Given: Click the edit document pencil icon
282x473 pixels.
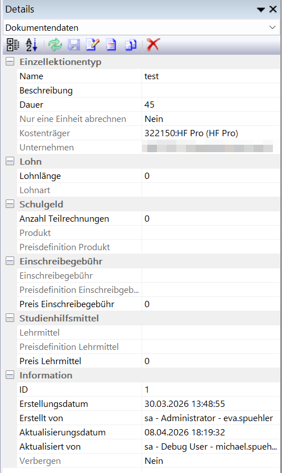Looking at the screenshot, I should (x=93, y=44).
